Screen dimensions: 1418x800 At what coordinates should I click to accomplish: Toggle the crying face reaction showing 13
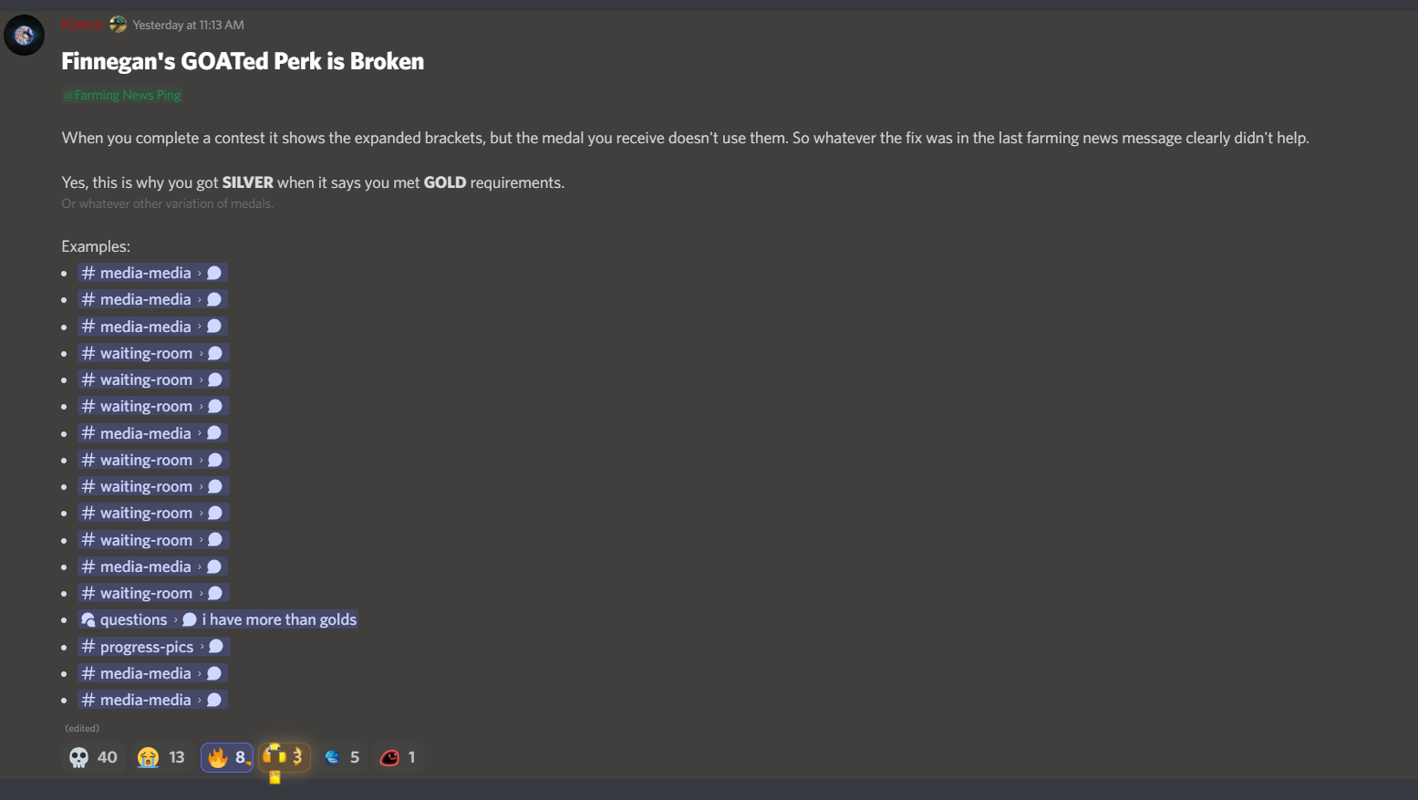[161, 757]
